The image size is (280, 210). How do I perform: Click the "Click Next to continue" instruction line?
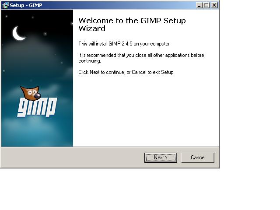pos(126,72)
